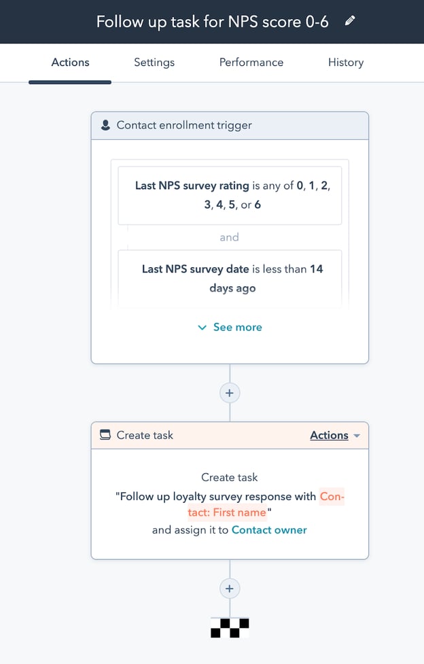Click the Contact enrollment trigger header

[183, 125]
